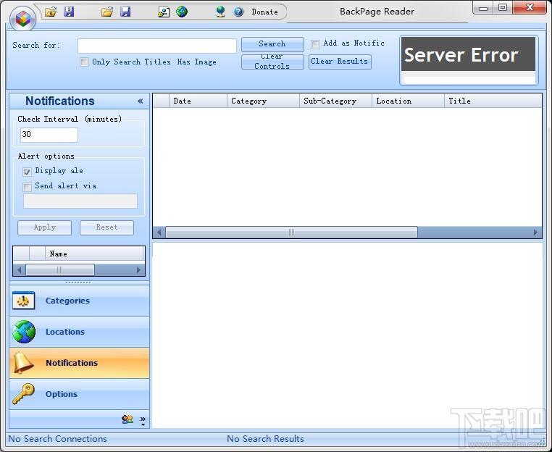The height and width of the screenshot is (452, 552).
Task: Click the results grid horizontal scrollbar thumb
Action: pyautogui.click(x=291, y=233)
